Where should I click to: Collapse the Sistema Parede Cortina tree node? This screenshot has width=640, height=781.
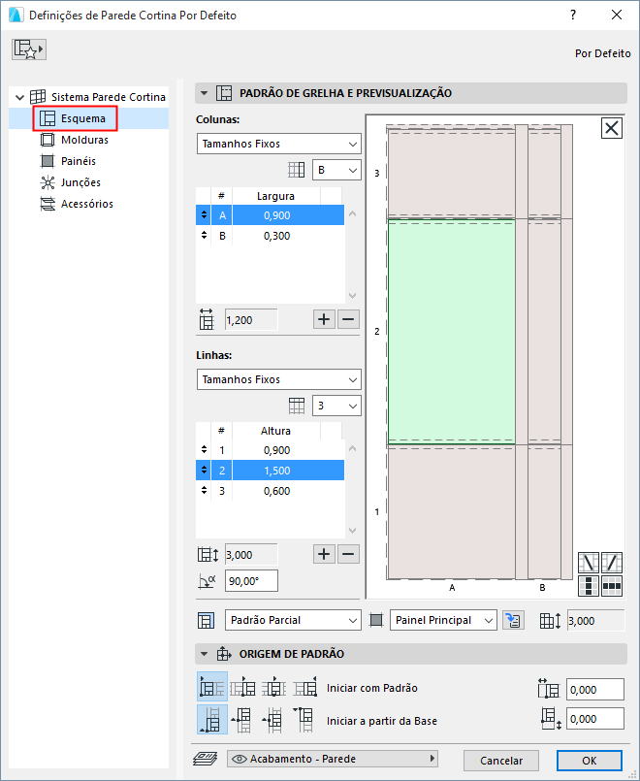pos(20,97)
